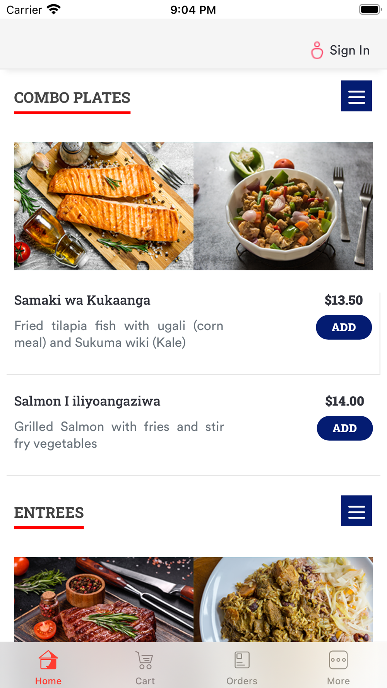Open the Salmon I iliyoangaziwa item title
Viewport: 387px width, 688px height.
[87, 401]
